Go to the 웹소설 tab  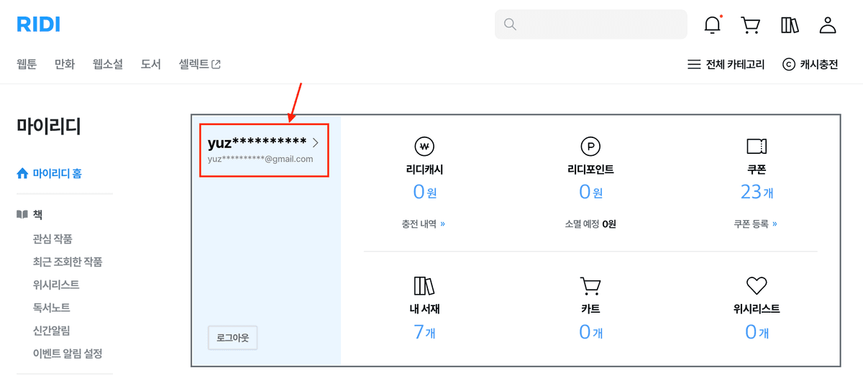pyautogui.click(x=108, y=64)
